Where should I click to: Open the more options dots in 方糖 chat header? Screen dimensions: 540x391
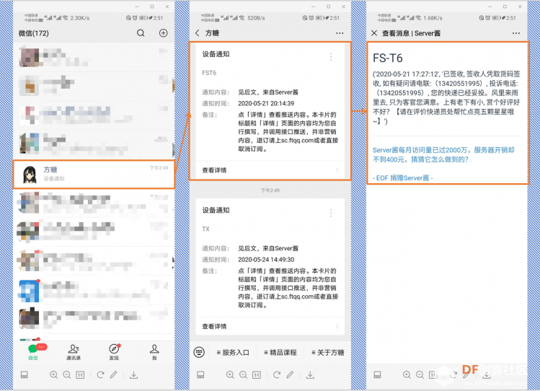[x=340, y=33]
